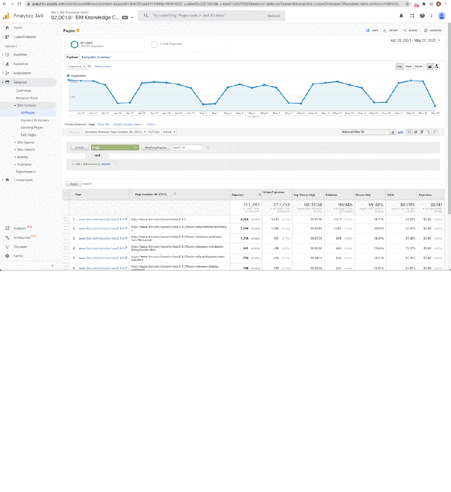Viewport: 451px width, 492px height.
Task: Select the line chart view icon
Action: click(429, 66)
